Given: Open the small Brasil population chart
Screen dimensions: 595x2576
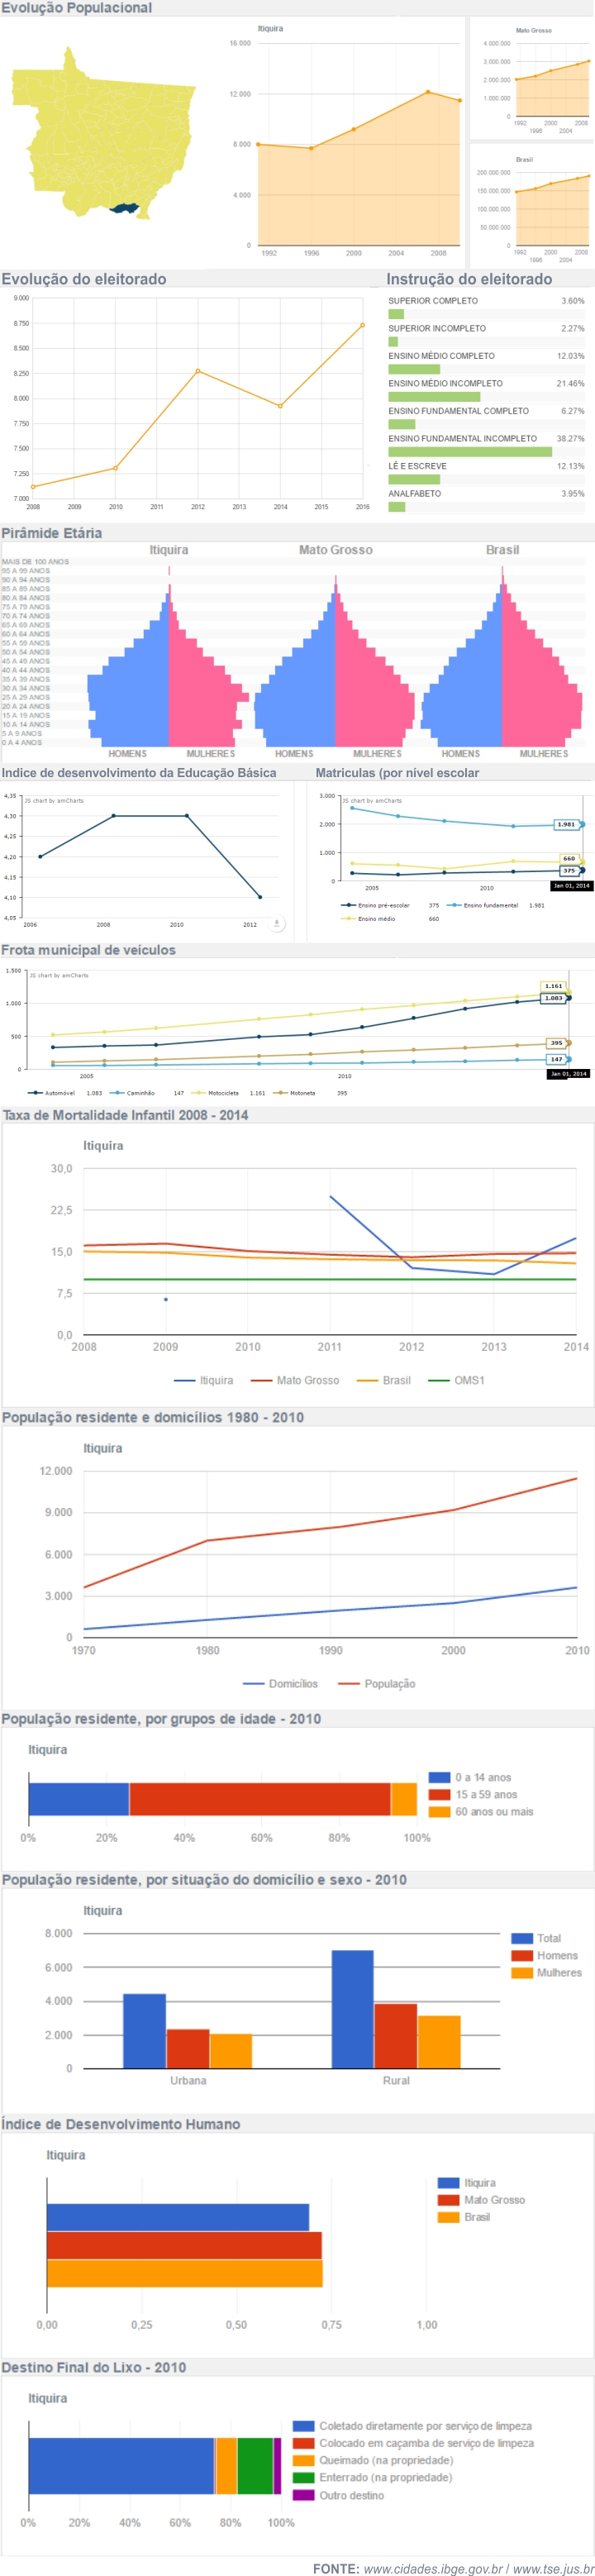Looking at the screenshot, I should coord(533,207).
